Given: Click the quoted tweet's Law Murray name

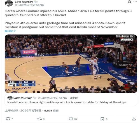Looking at the screenshot, I should tap(22, 98).
